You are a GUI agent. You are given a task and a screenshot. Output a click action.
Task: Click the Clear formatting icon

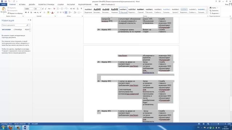(x=54, y=9)
